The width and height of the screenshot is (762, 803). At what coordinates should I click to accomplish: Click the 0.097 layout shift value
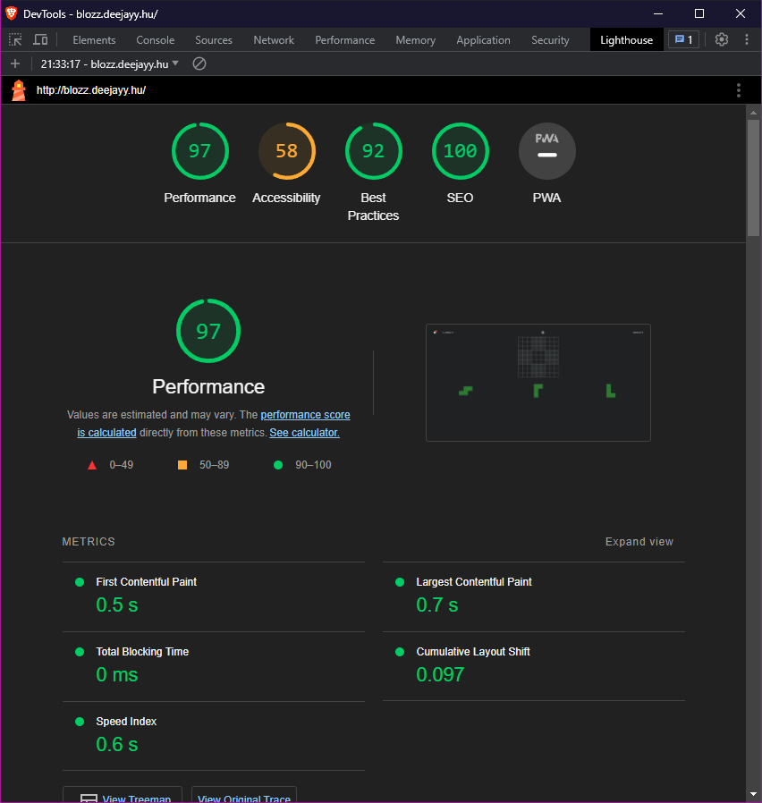coord(440,674)
